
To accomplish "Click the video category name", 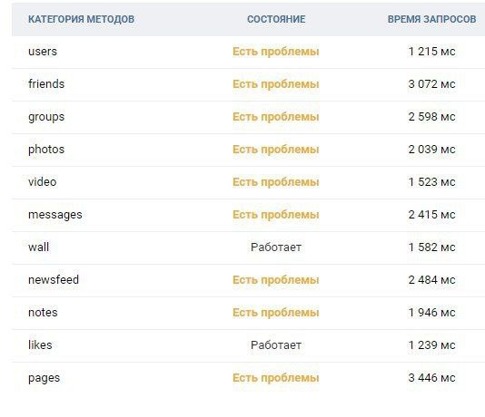I will coord(43,182).
